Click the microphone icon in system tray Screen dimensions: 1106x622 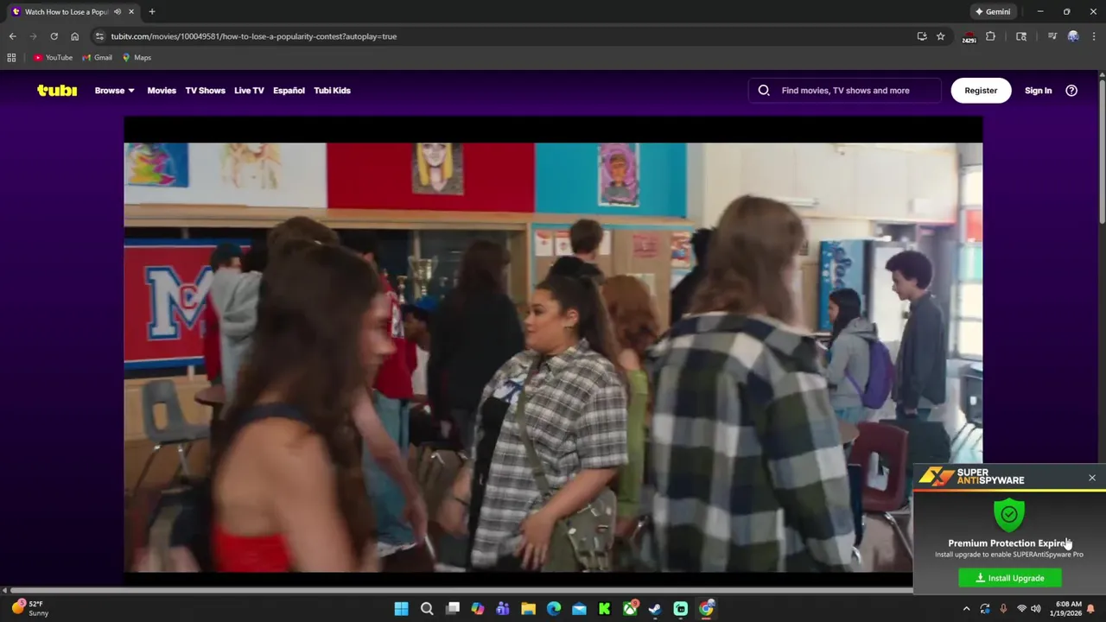pos(1003,608)
